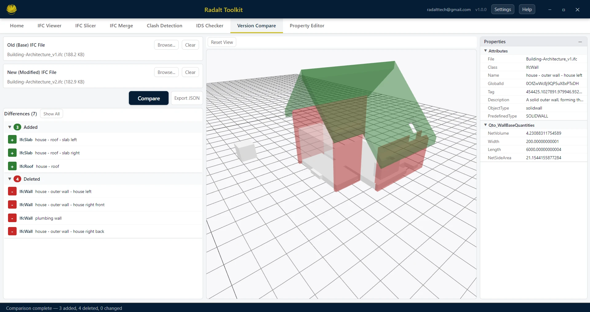
Task: Open the Clash Detection tab
Action: [164, 26]
